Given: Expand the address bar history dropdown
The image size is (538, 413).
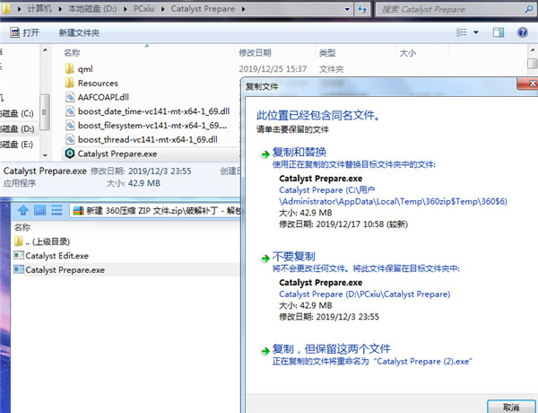Looking at the screenshot, I should point(347,9).
